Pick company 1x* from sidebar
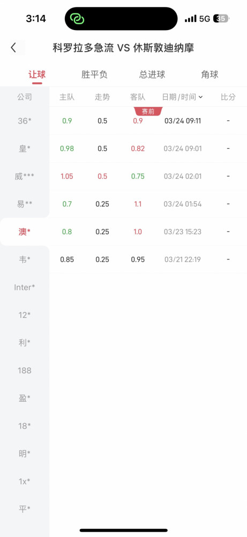 [25, 481]
